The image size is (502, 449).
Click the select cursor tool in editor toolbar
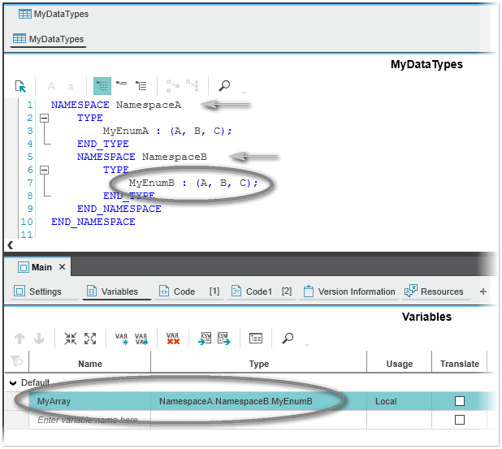(x=21, y=85)
